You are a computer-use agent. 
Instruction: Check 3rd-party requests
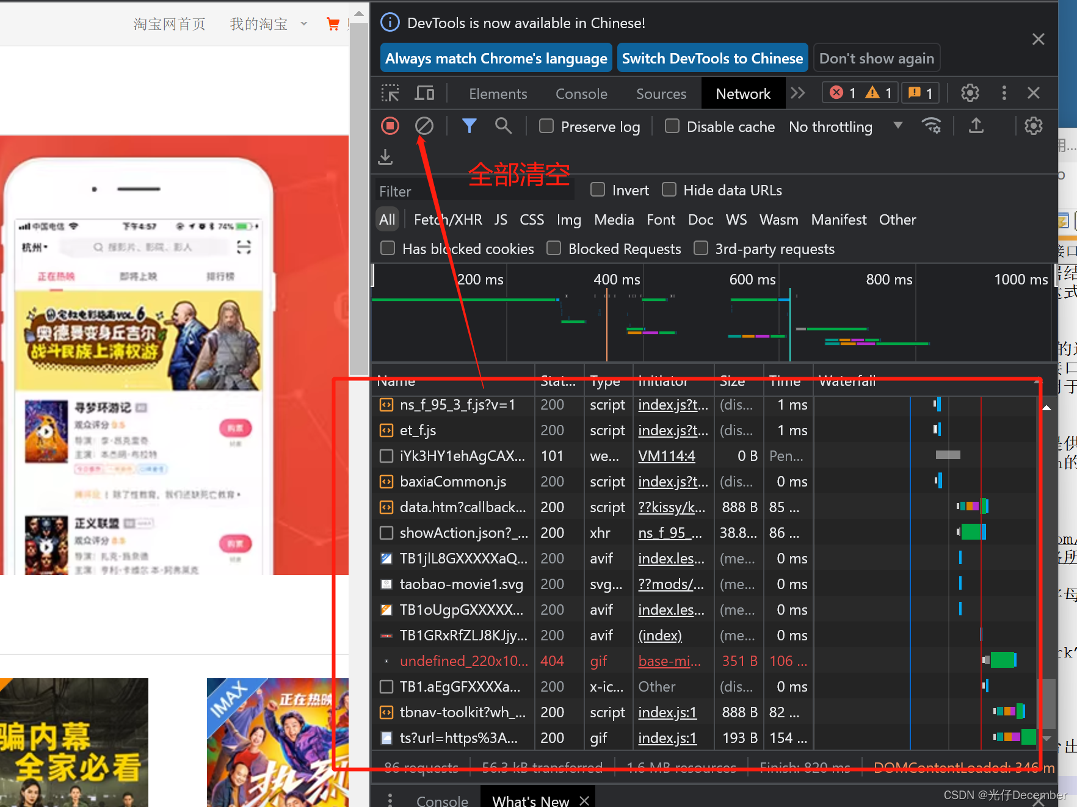[701, 248]
